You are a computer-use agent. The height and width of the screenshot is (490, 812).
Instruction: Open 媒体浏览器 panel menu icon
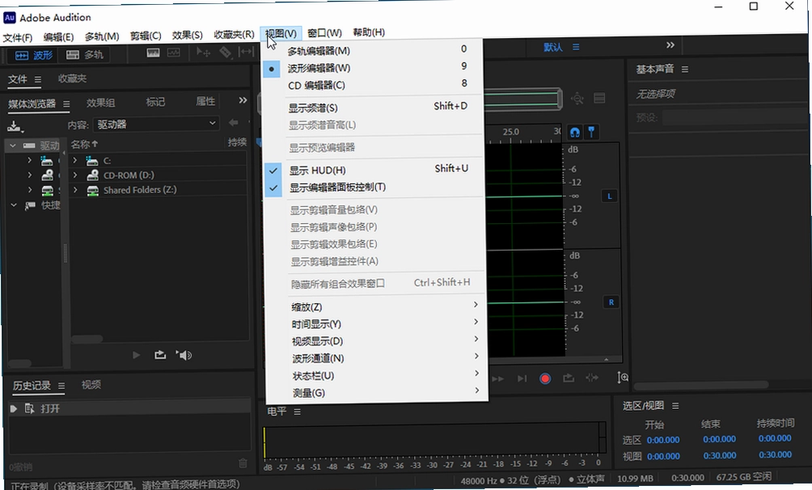66,104
